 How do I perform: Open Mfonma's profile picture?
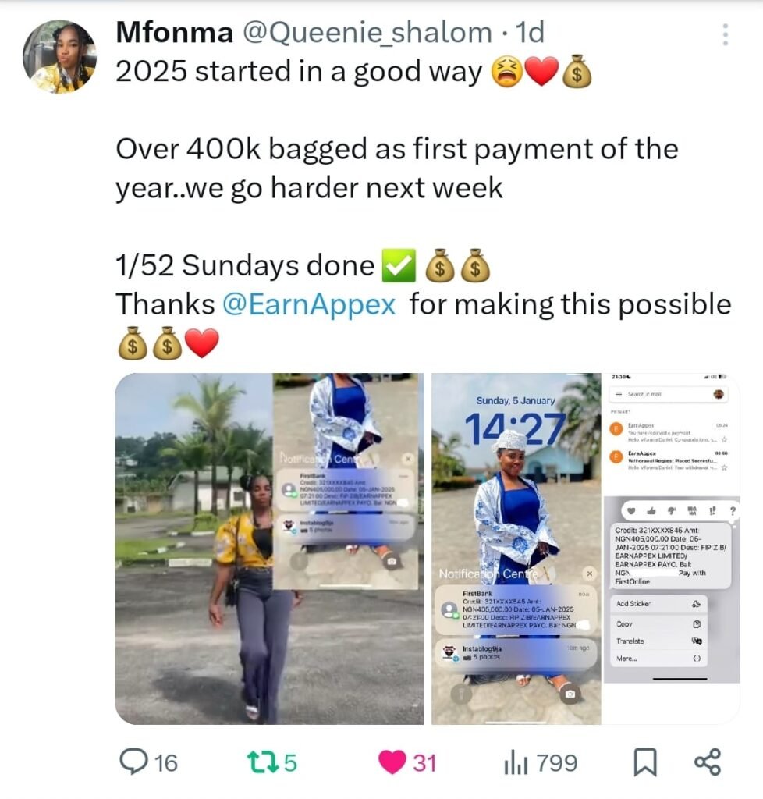point(59,56)
